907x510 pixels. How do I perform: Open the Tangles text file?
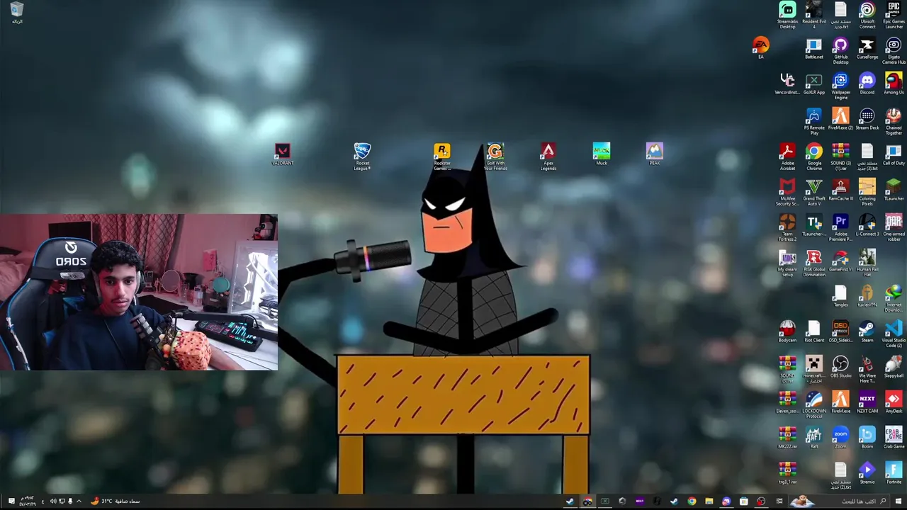tap(840, 296)
